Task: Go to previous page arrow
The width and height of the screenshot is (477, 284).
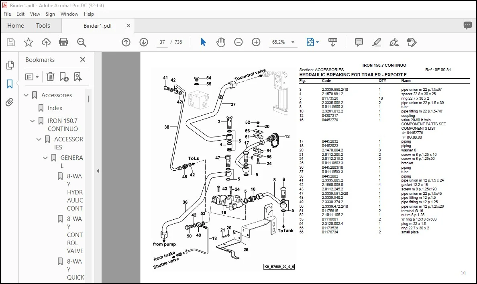Action: coord(126,42)
